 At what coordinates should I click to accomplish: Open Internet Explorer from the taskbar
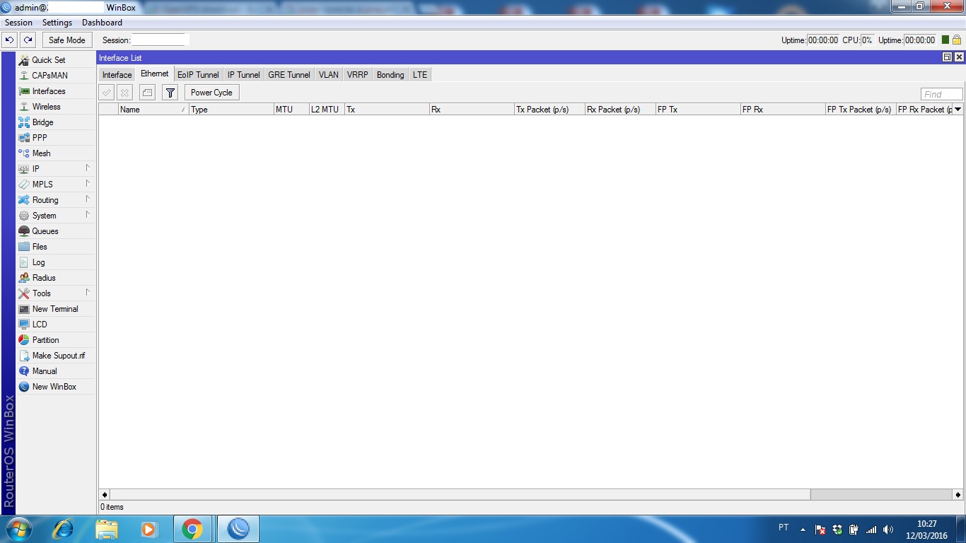coord(64,529)
